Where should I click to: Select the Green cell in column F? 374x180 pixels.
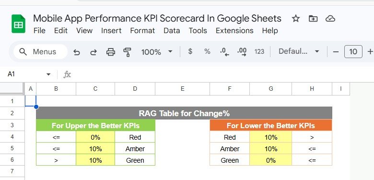pos(230,160)
